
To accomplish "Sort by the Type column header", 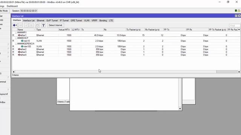I will coord(47,30).
